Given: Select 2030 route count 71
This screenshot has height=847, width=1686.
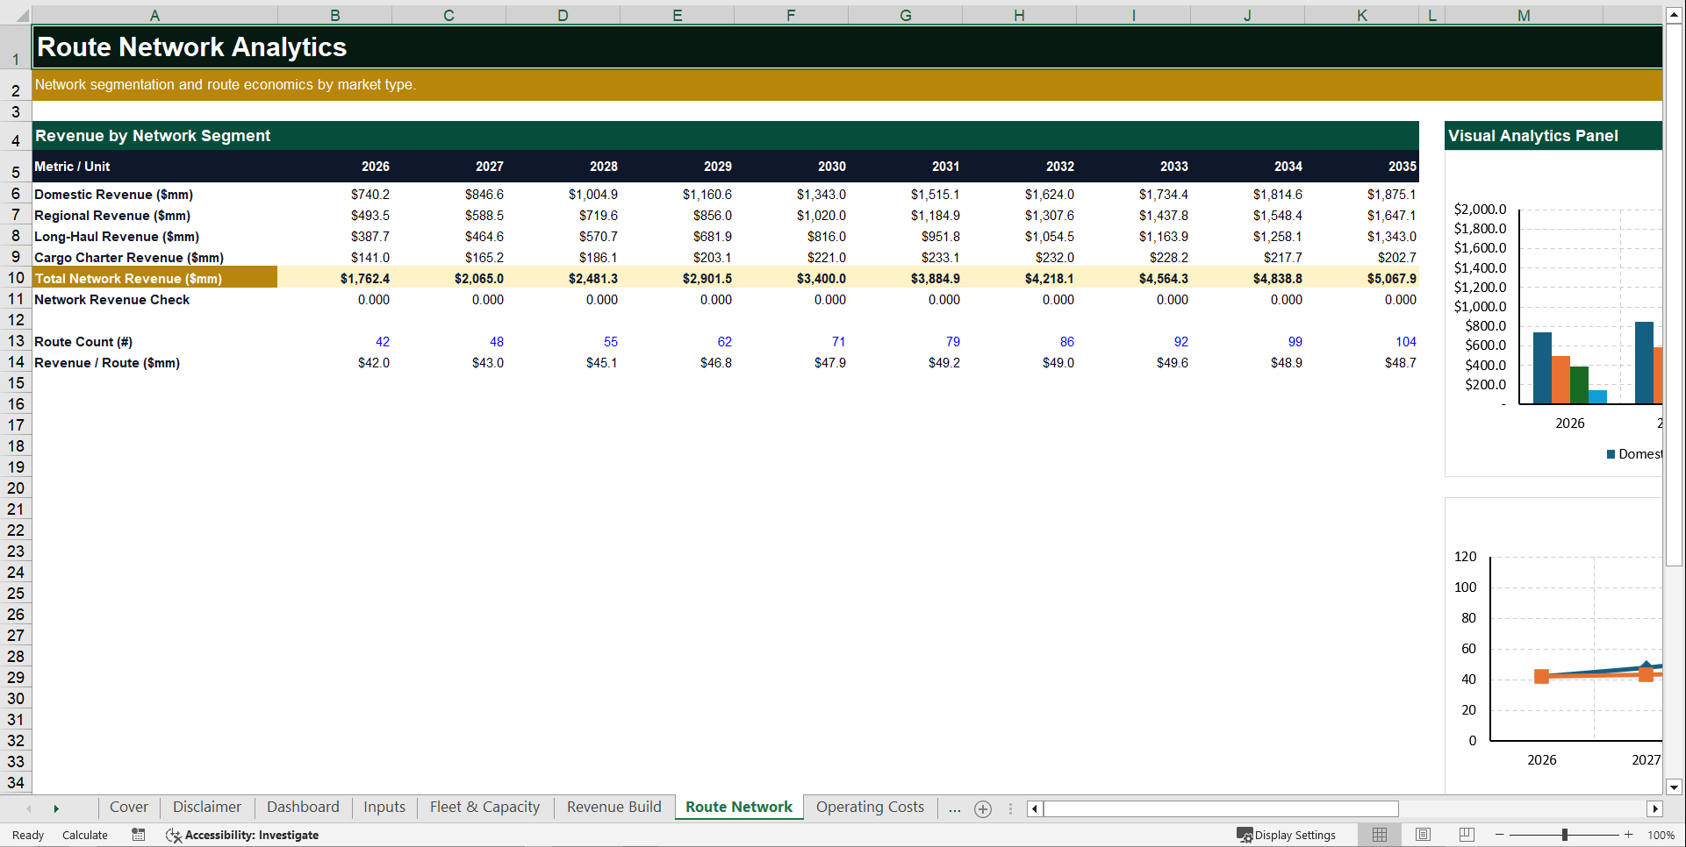Looking at the screenshot, I should click(x=792, y=341).
